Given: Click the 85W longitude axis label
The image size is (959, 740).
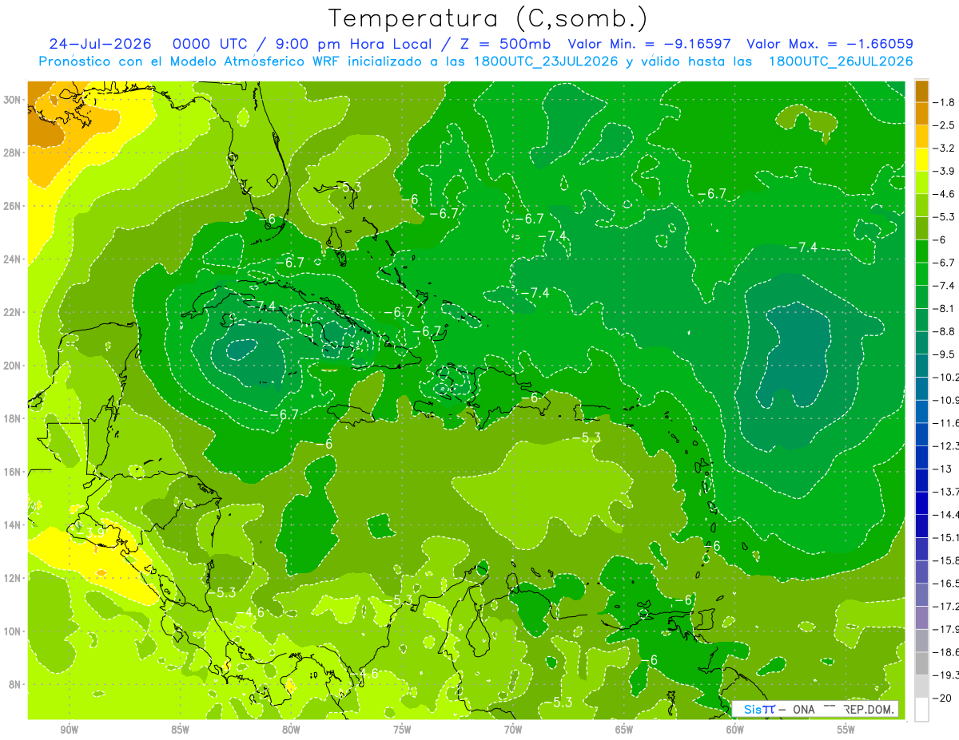Looking at the screenshot, I should (180, 730).
